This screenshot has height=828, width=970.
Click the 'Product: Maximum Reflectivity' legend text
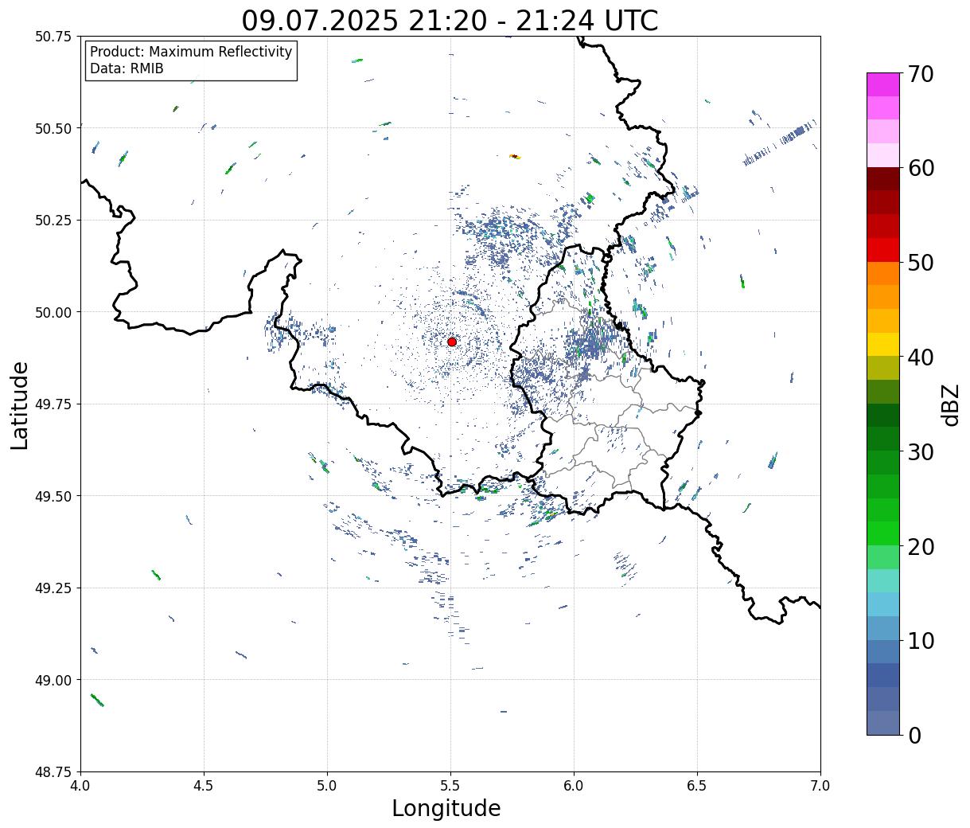click(191, 52)
